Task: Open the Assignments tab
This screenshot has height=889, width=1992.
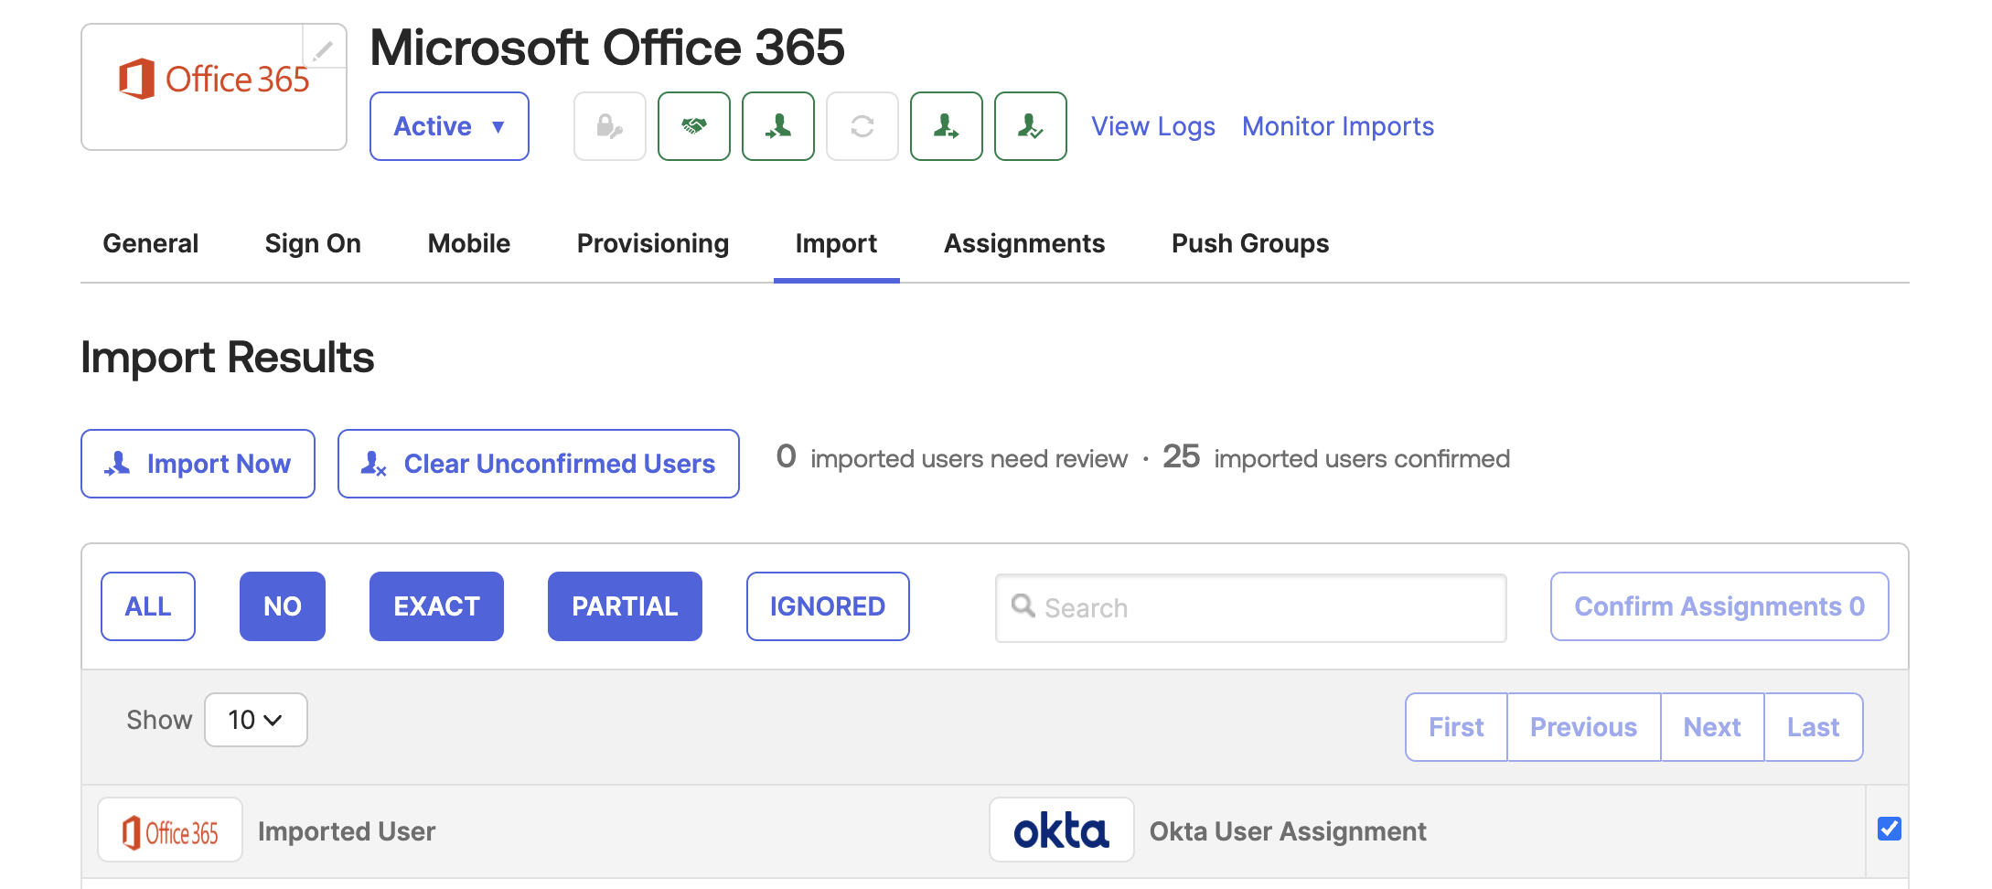Action: [1024, 243]
